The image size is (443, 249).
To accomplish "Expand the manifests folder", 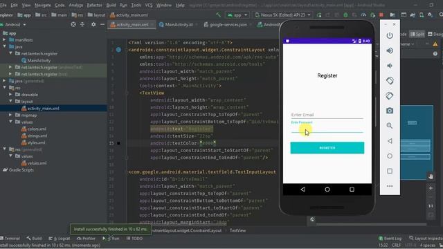I will click(4, 40).
